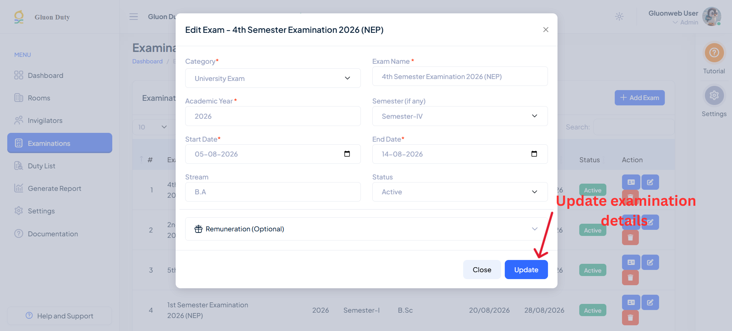This screenshot has width=732, height=331.
Task: Expand the Remuneration (Optional) section
Action: 366,229
